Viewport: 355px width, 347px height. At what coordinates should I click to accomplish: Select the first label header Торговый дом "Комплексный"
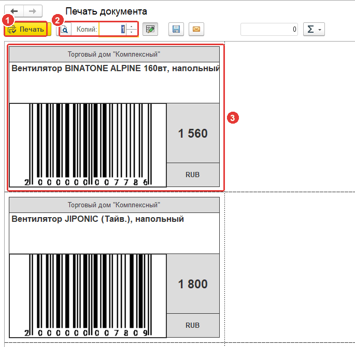pyautogui.click(x=114, y=54)
